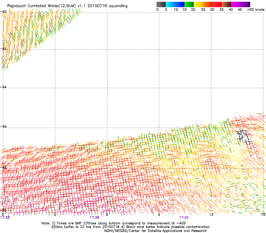Pick the orange 25-30 knots legend color

click(x=208, y=4)
